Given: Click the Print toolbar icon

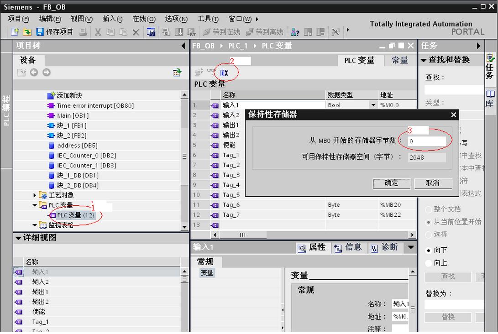Looking at the screenshot, I should [x=83, y=32].
